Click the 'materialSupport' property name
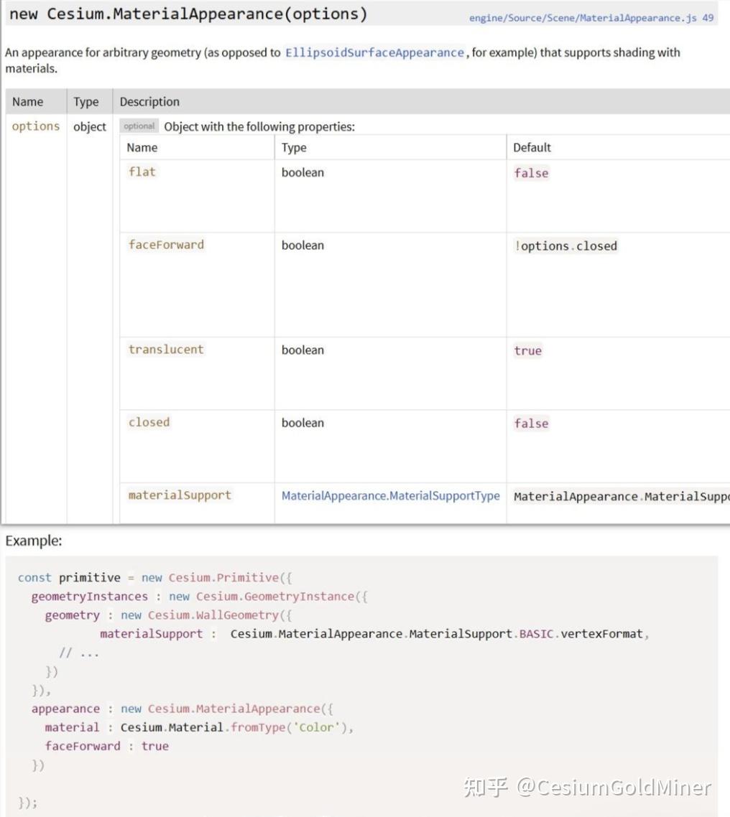This screenshot has width=730, height=817. click(x=180, y=495)
